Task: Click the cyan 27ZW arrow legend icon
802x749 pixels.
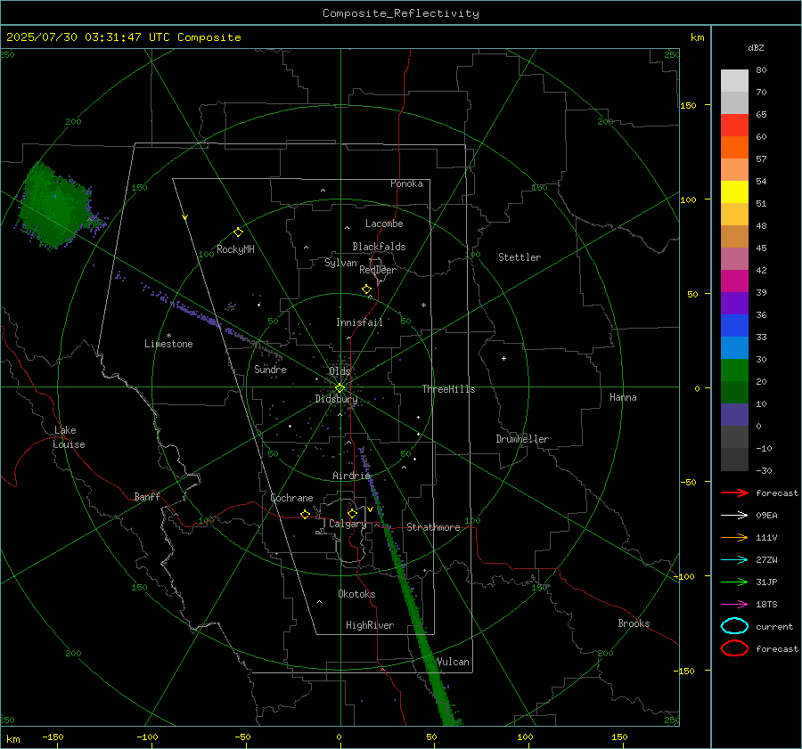Action: click(x=734, y=560)
